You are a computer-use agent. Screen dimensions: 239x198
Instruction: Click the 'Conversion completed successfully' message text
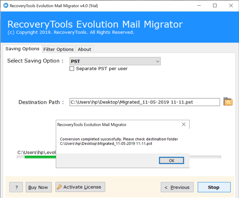pos(119,139)
